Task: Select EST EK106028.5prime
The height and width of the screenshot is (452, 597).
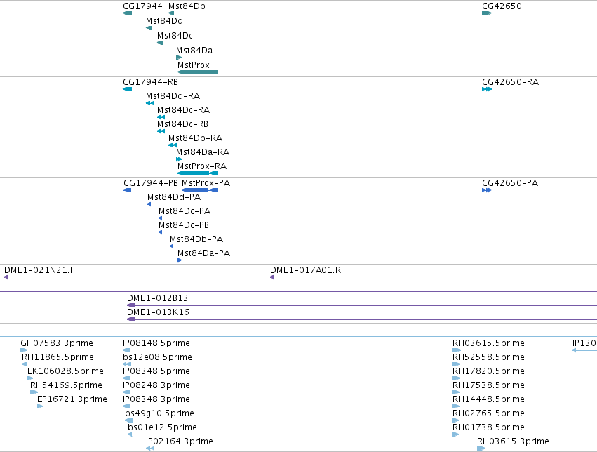Action: click(65, 371)
